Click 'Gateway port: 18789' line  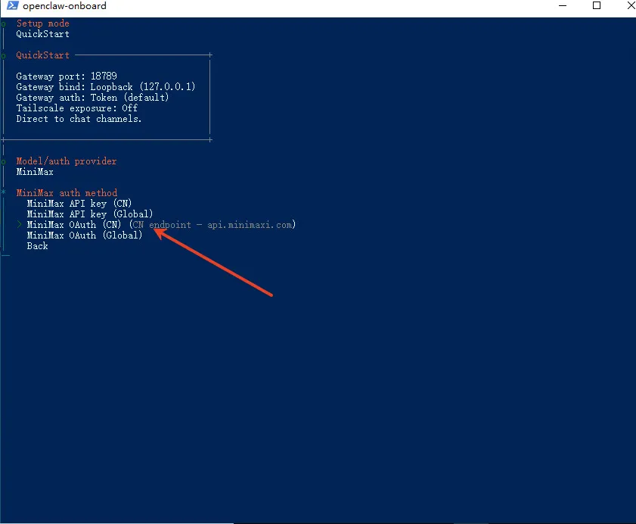67,76
